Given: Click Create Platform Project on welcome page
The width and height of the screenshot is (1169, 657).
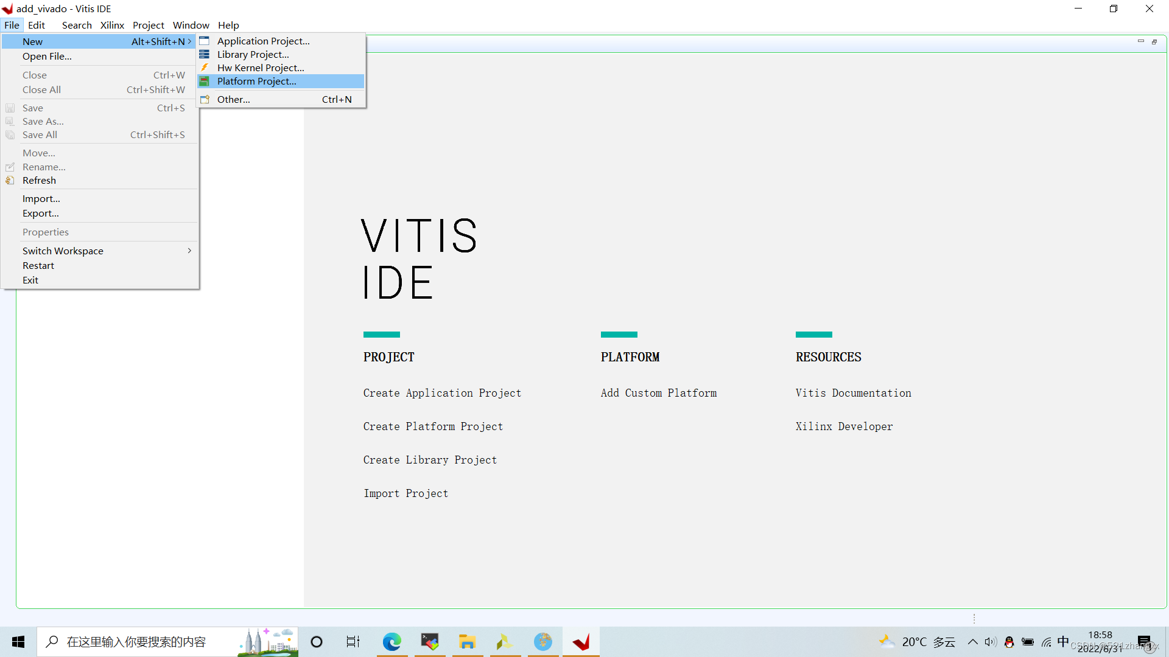Looking at the screenshot, I should click(x=433, y=426).
